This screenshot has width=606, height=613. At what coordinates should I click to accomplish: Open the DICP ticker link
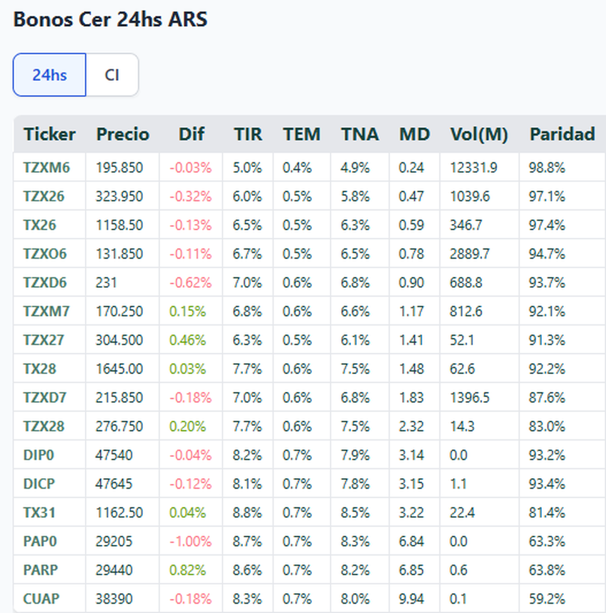click(x=39, y=484)
